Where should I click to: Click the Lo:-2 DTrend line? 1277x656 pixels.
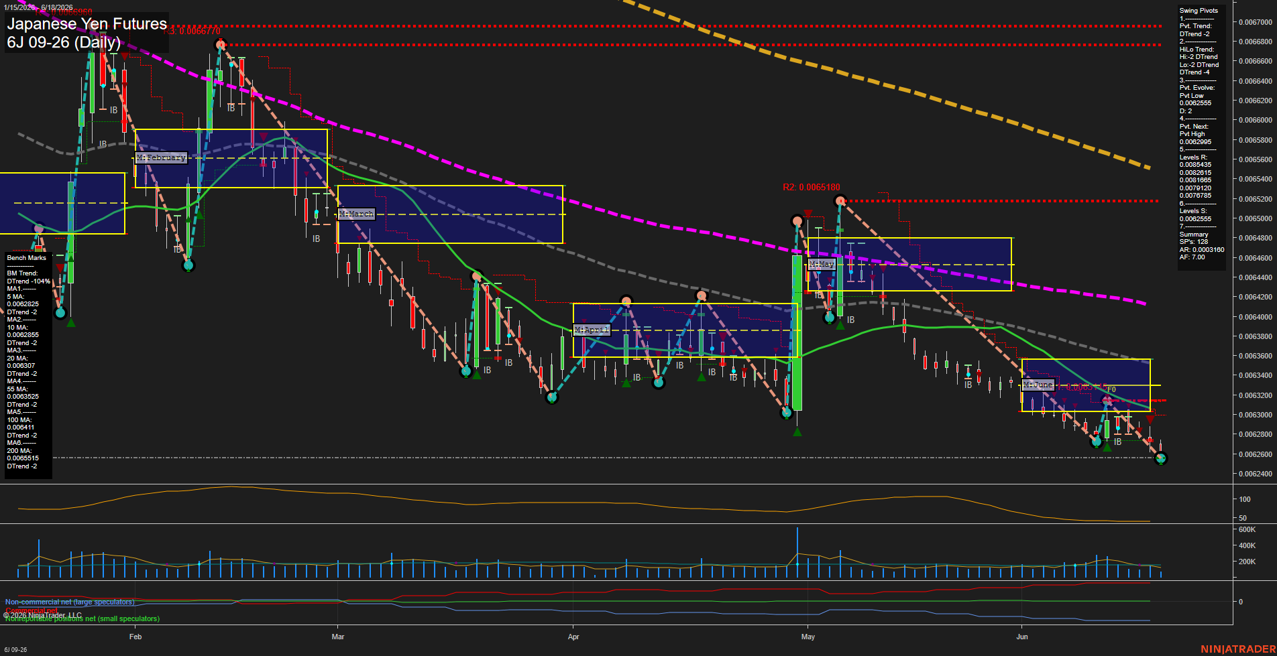pyautogui.click(x=1199, y=65)
